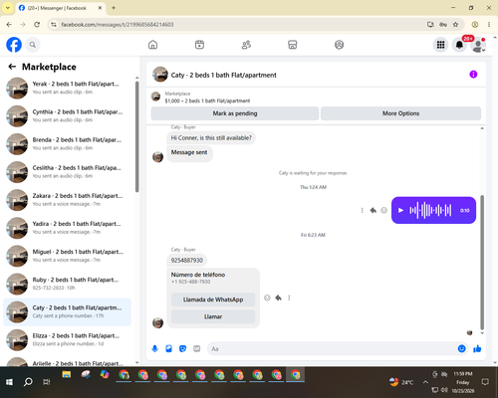
Task: Click Llamada de WhatsApp button
Action: point(213,299)
